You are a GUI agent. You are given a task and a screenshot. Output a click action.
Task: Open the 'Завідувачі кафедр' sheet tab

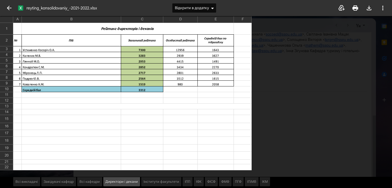[59, 182]
